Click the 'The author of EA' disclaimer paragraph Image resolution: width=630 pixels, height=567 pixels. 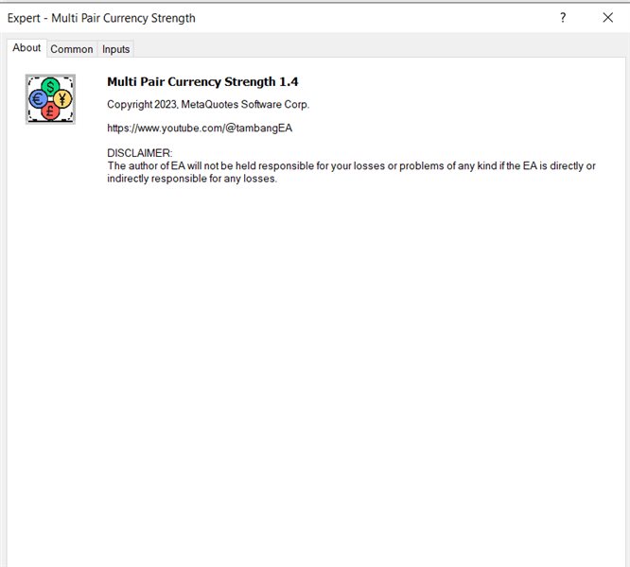pos(351,172)
